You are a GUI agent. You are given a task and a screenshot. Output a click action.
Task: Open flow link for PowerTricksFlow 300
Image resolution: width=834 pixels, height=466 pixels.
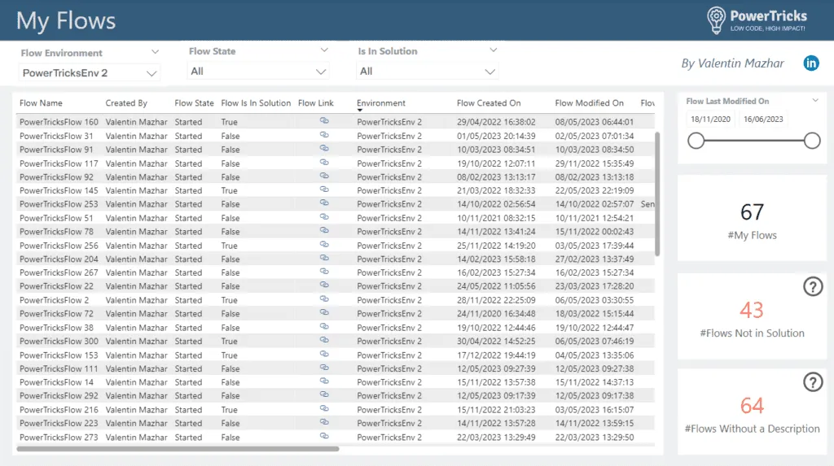(x=324, y=340)
